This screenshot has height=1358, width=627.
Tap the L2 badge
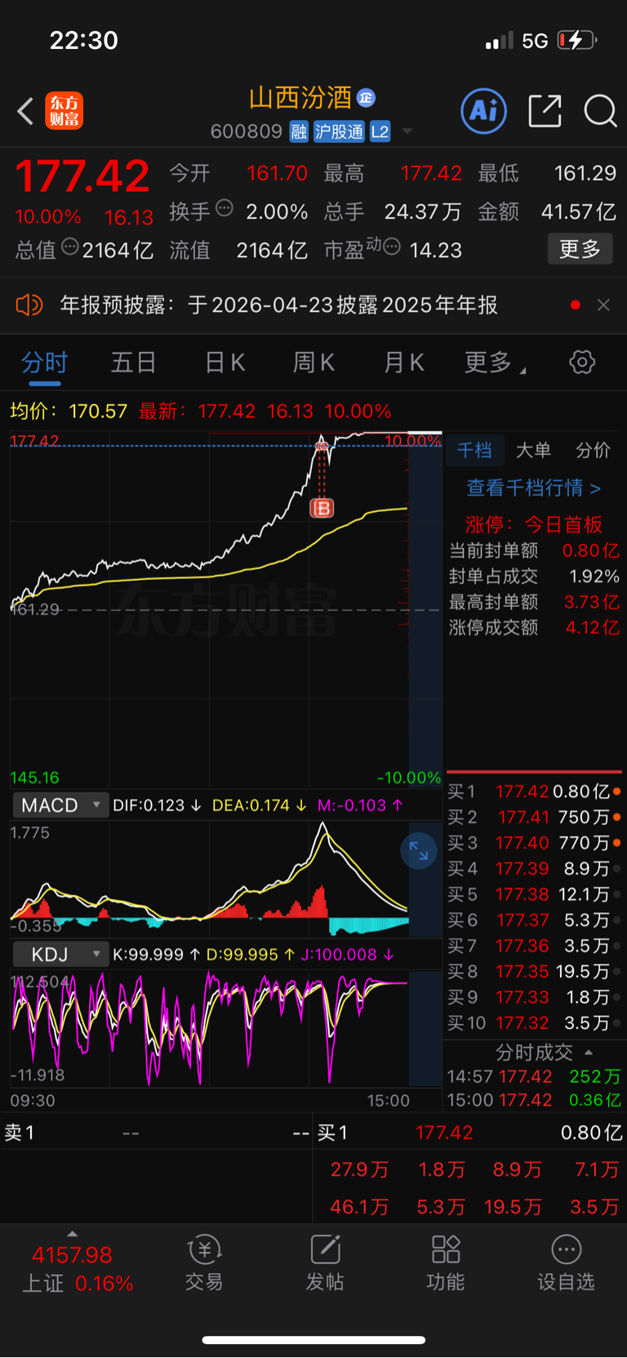380,131
